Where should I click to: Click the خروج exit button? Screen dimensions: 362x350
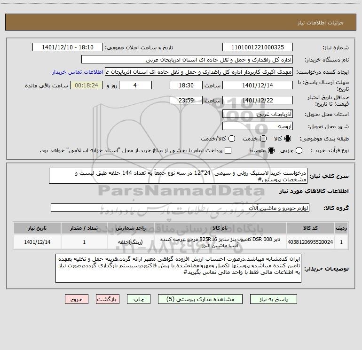(x=77, y=299)
